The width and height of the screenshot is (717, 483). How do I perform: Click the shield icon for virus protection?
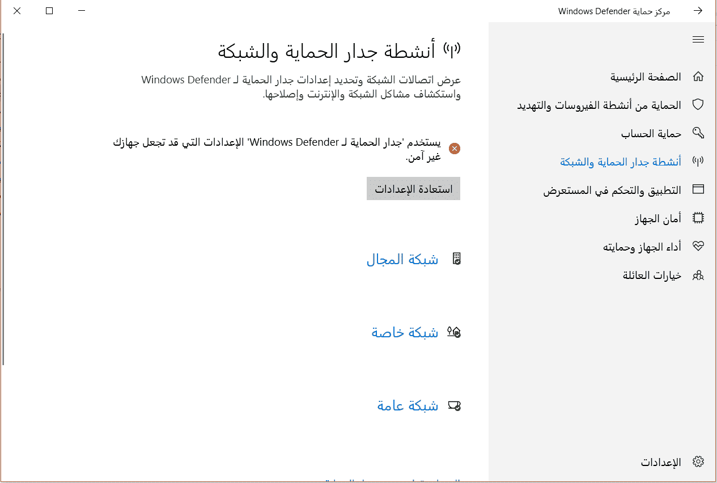coord(698,105)
